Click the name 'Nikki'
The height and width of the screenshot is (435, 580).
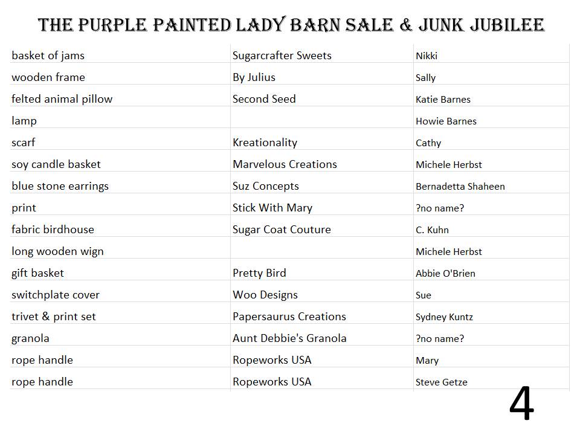coord(427,56)
